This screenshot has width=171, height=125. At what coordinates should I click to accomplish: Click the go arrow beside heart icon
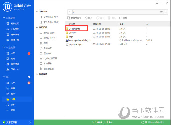pos(166,12)
